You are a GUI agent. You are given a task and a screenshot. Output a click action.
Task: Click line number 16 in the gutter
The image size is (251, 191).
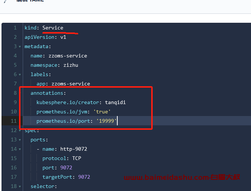tap(14, 167)
